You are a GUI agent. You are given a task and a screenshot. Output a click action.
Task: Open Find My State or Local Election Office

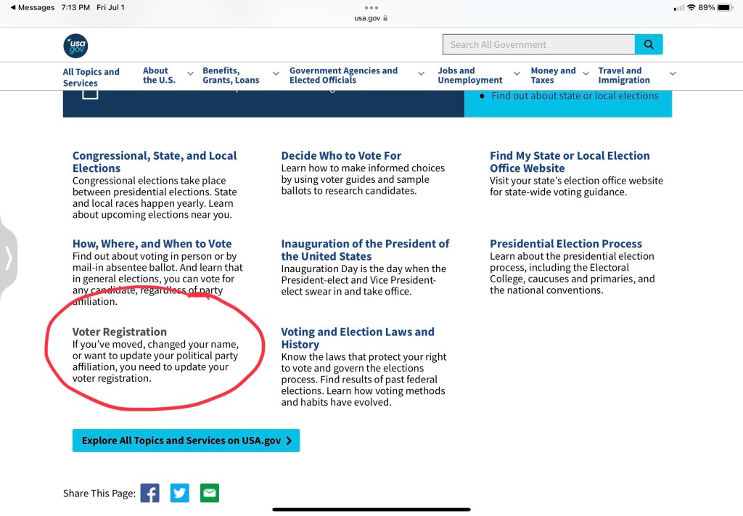[x=570, y=162]
